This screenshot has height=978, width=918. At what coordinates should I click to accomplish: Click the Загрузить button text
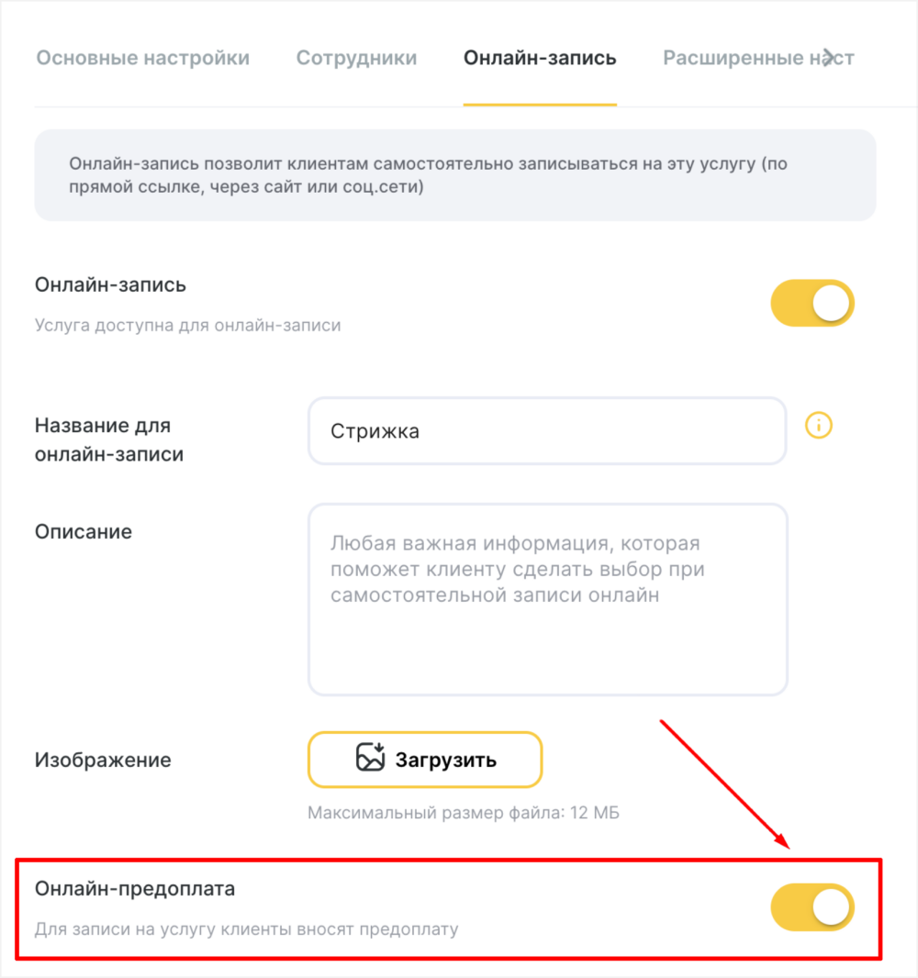tap(445, 761)
